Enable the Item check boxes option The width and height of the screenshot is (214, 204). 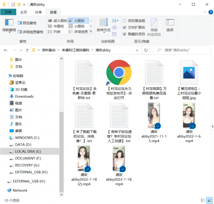[x=124, y=21]
